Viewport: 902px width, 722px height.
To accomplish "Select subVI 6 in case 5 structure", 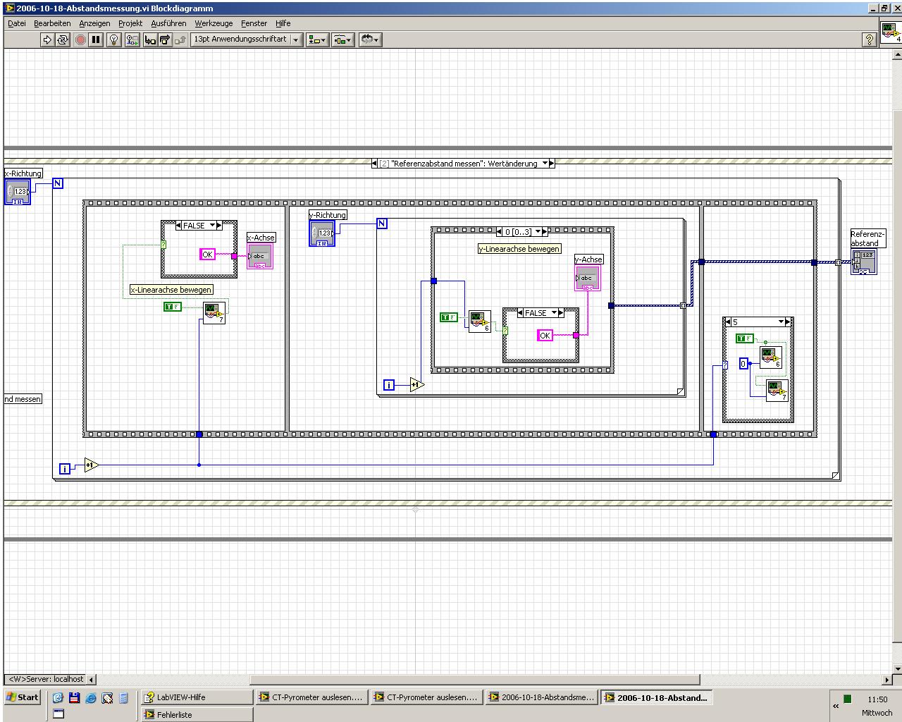I will click(x=771, y=357).
